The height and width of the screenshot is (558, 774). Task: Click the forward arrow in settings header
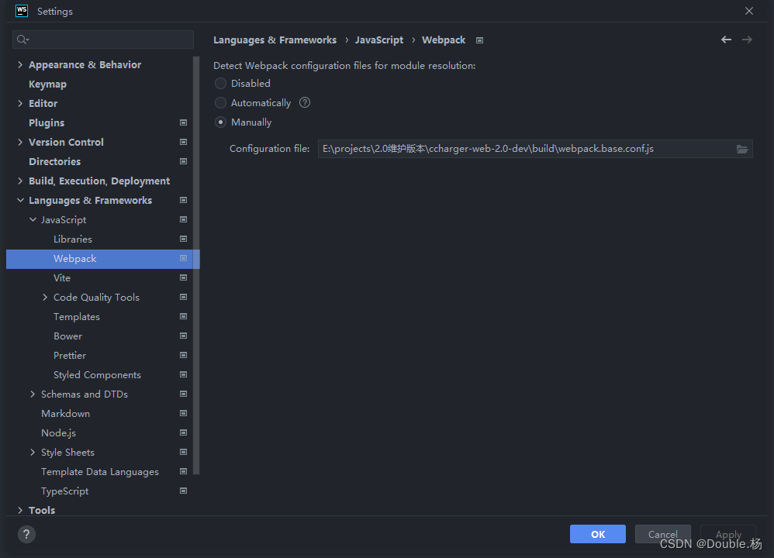tap(747, 40)
